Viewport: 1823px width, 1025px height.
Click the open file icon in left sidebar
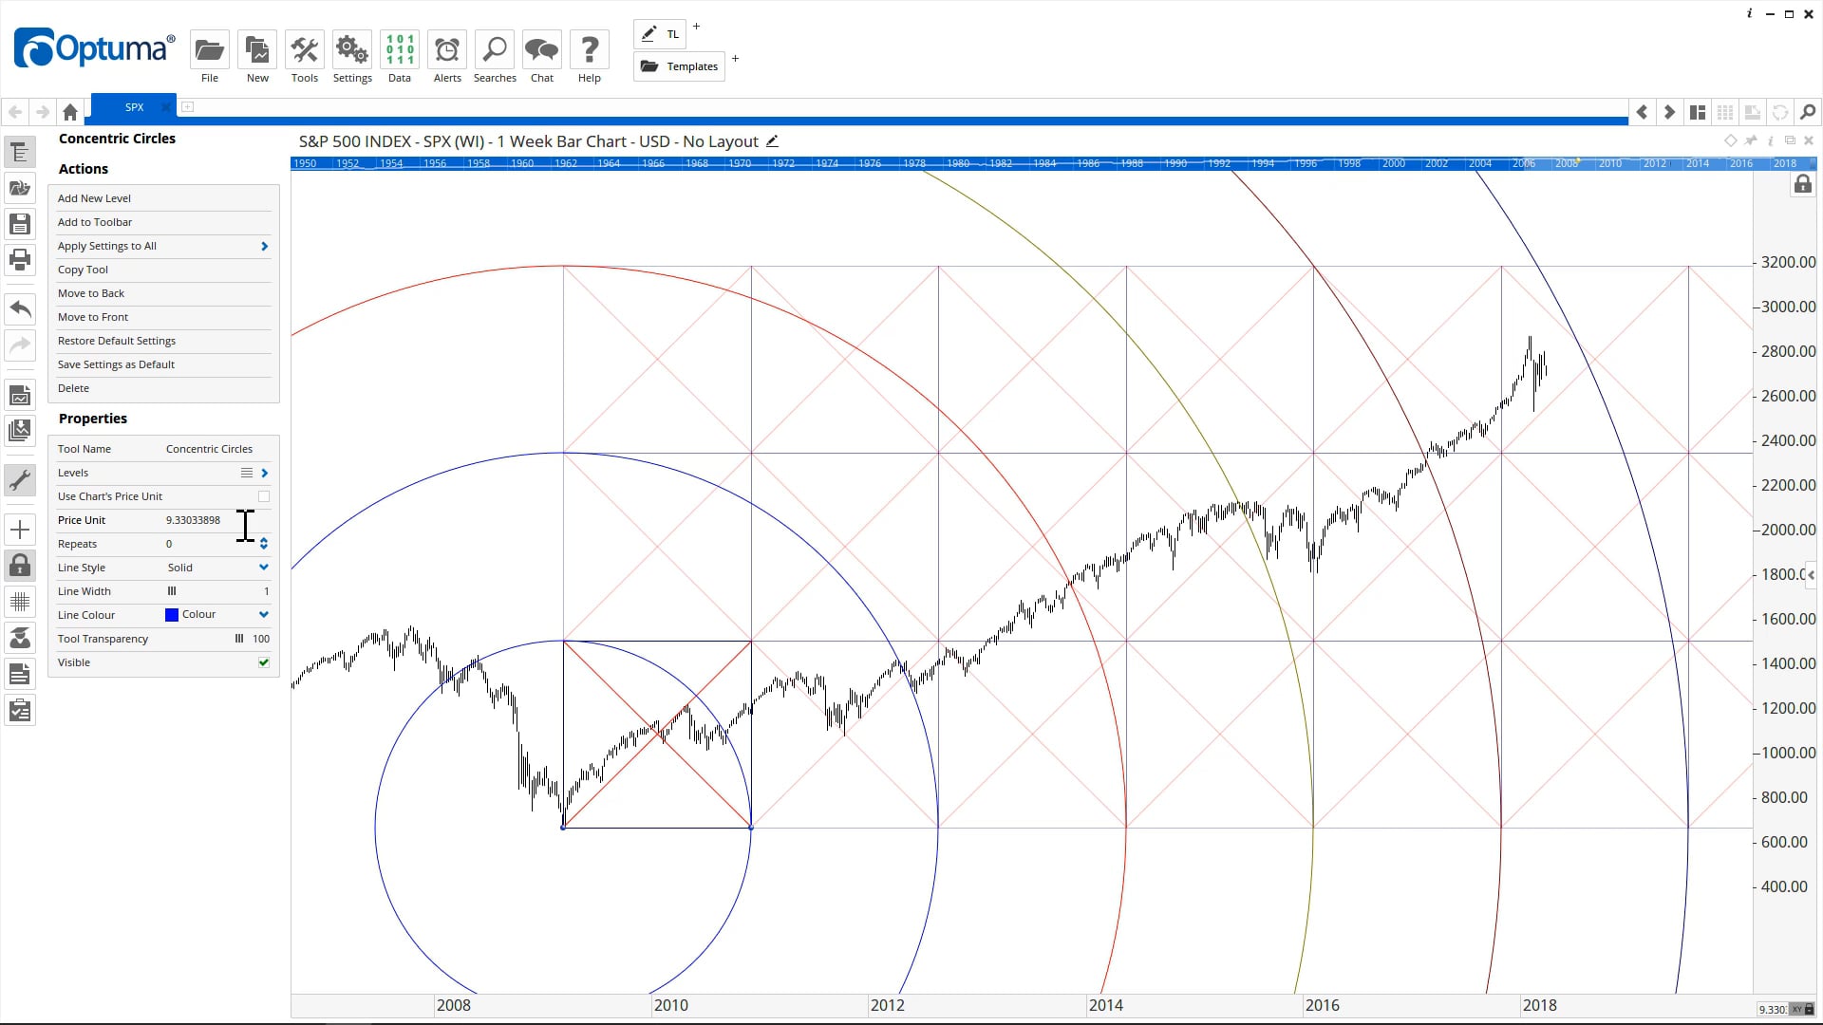20,188
